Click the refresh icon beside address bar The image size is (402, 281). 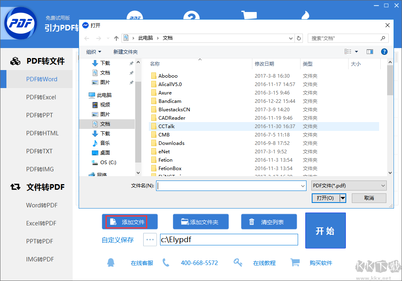tap(298, 38)
